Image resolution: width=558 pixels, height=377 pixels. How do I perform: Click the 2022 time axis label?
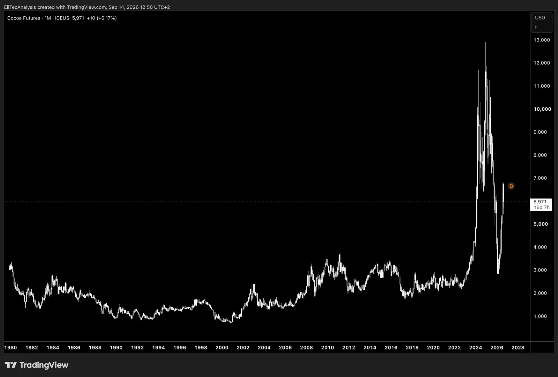pos(454,347)
